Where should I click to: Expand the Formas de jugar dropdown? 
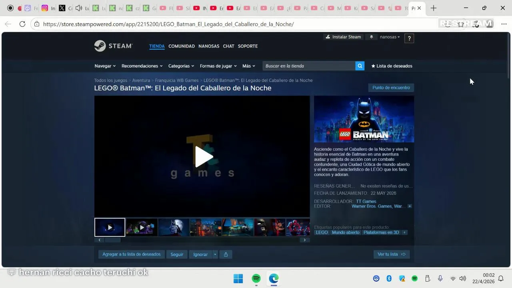tap(218, 66)
